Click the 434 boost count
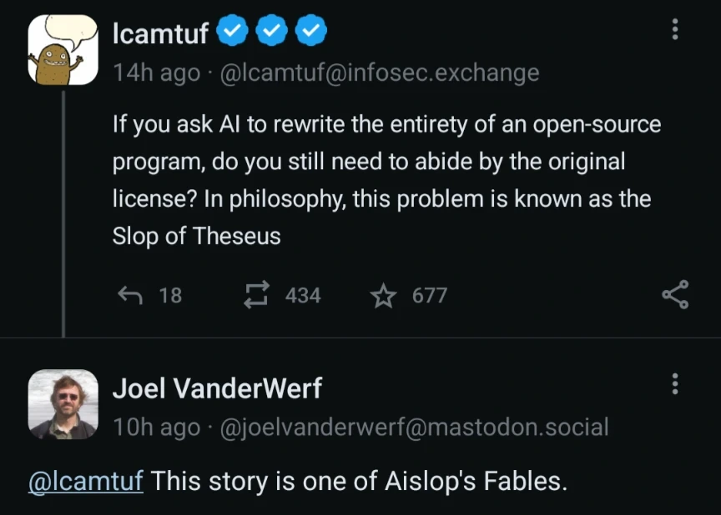 (x=303, y=295)
